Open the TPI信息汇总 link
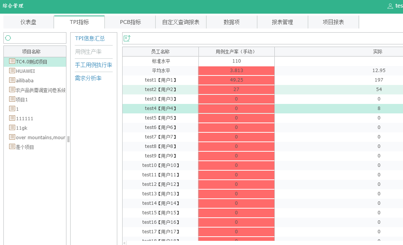Viewport: 403px width, 245px height. click(90, 39)
